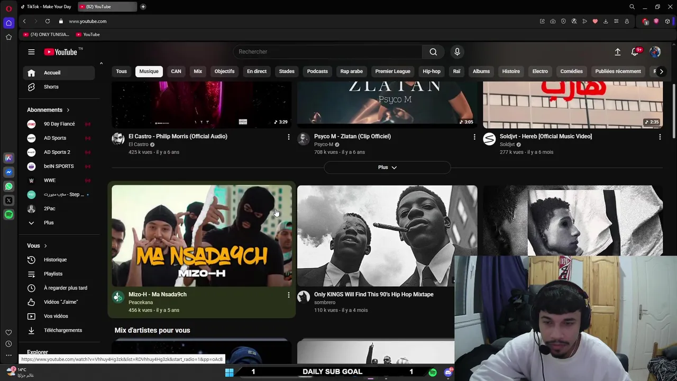Select the CAN filter chip

(x=176, y=71)
